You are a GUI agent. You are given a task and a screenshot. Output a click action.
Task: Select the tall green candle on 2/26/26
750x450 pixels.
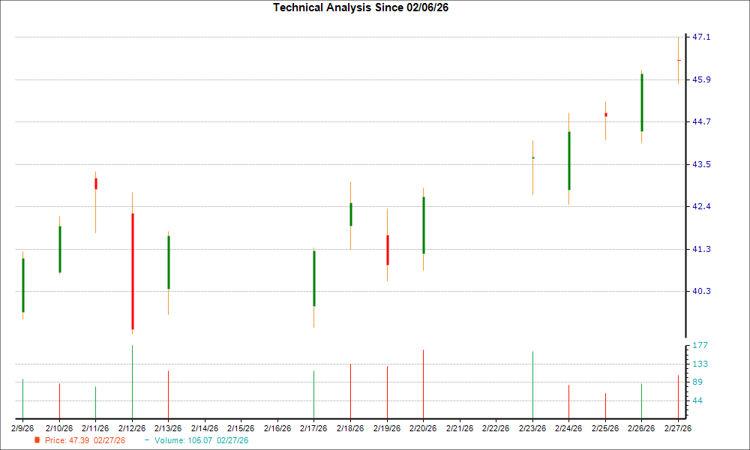point(643,101)
